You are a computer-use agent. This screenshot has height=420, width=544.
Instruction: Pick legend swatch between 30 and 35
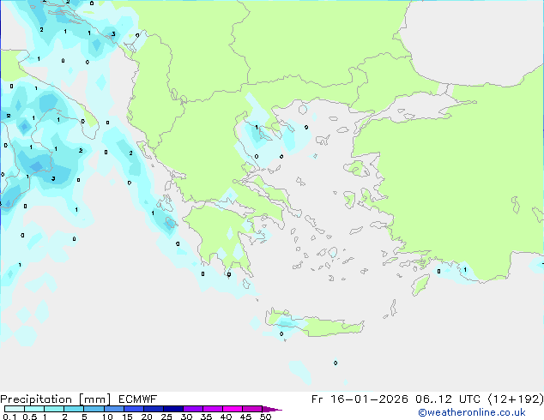tap(196, 409)
